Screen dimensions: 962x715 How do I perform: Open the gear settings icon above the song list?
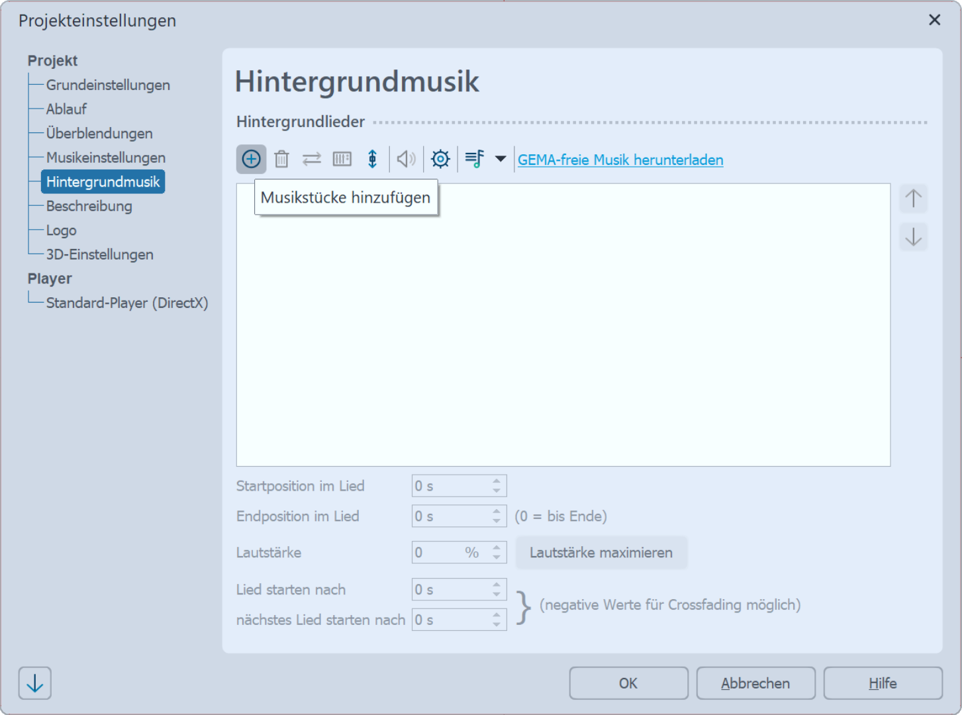tap(440, 159)
